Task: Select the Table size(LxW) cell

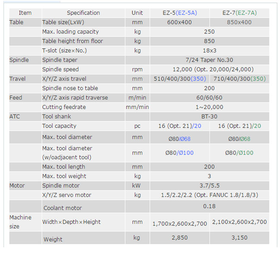Action: 64,22
